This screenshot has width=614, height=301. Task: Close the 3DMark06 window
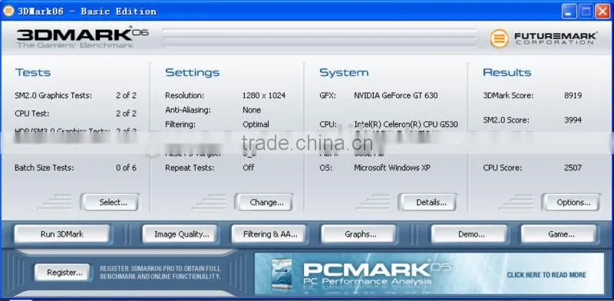602,11
